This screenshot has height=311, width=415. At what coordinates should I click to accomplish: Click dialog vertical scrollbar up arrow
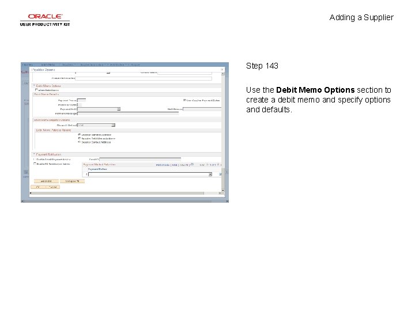click(223, 73)
